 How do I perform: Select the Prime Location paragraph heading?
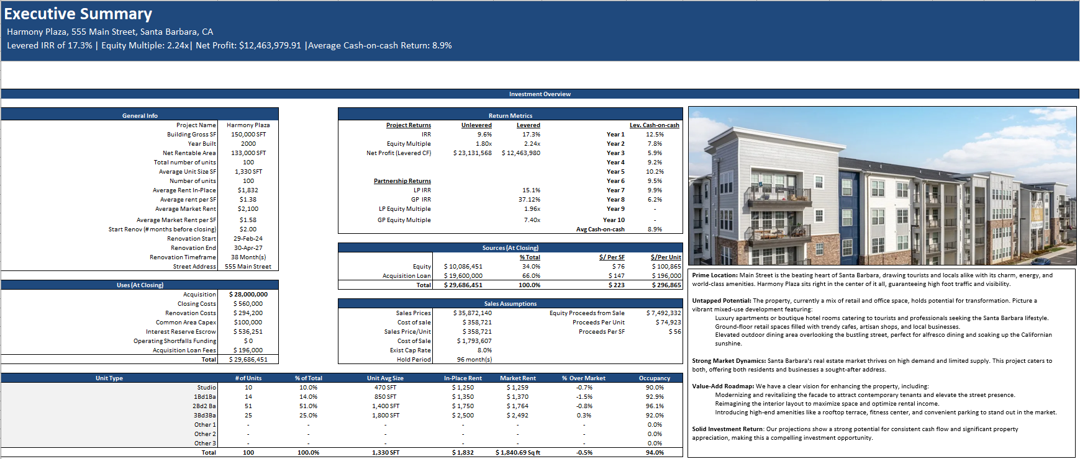coord(715,275)
